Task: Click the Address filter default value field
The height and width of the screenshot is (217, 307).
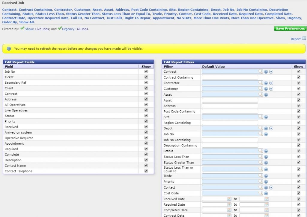Action: click(230, 106)
